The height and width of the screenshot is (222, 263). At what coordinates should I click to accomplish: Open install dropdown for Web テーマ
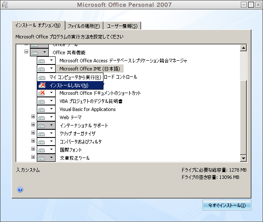tap(46, 117)
